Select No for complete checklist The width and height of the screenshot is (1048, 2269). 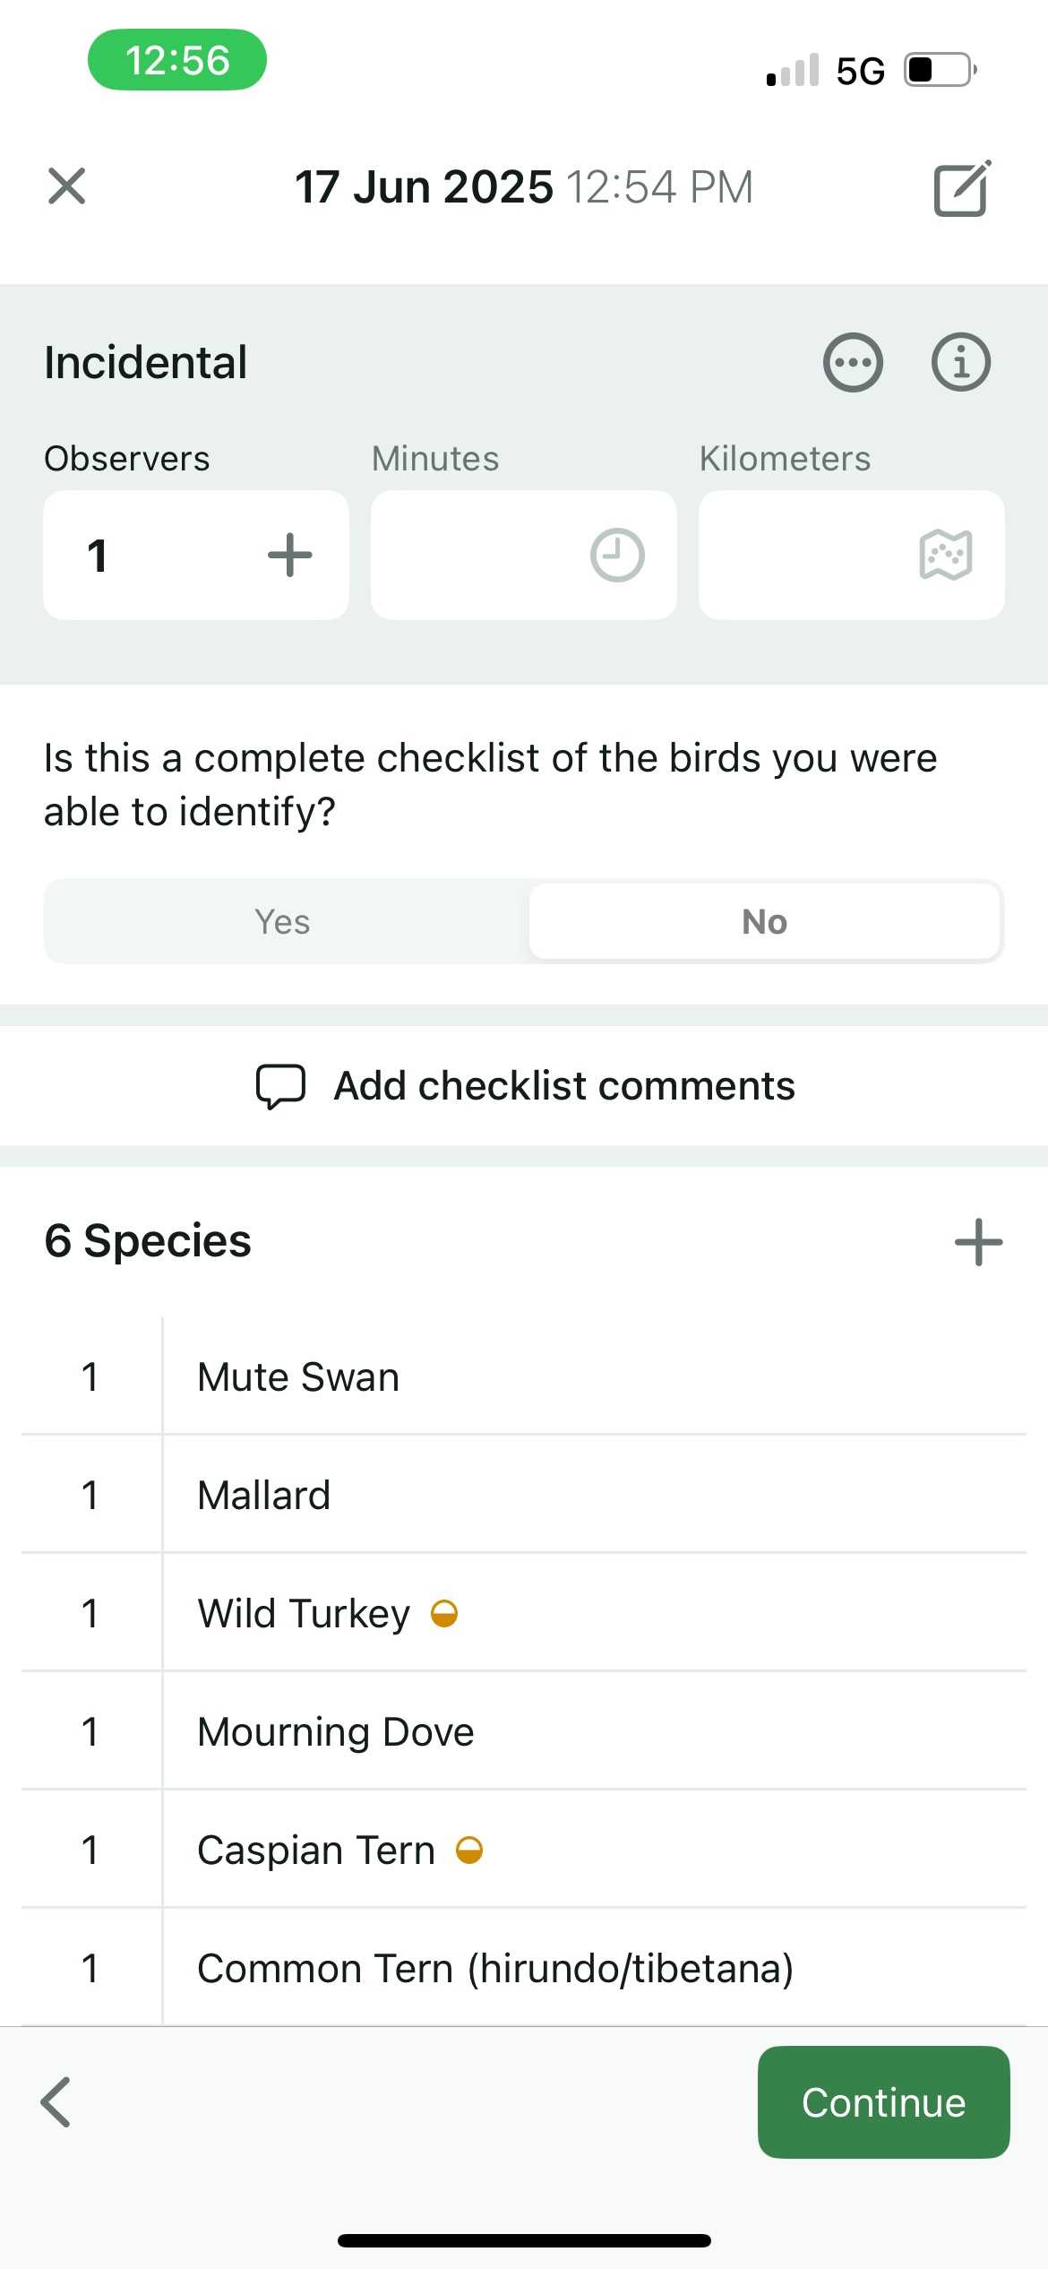[764, 922]
